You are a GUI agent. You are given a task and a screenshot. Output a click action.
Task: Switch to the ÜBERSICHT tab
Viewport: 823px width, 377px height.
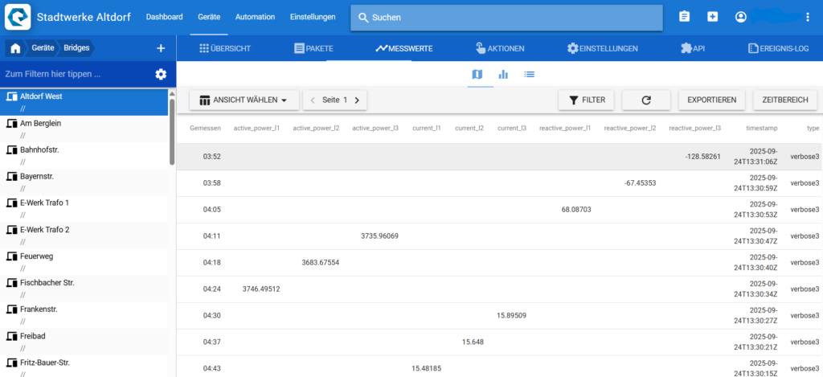(x=225, y=48)
